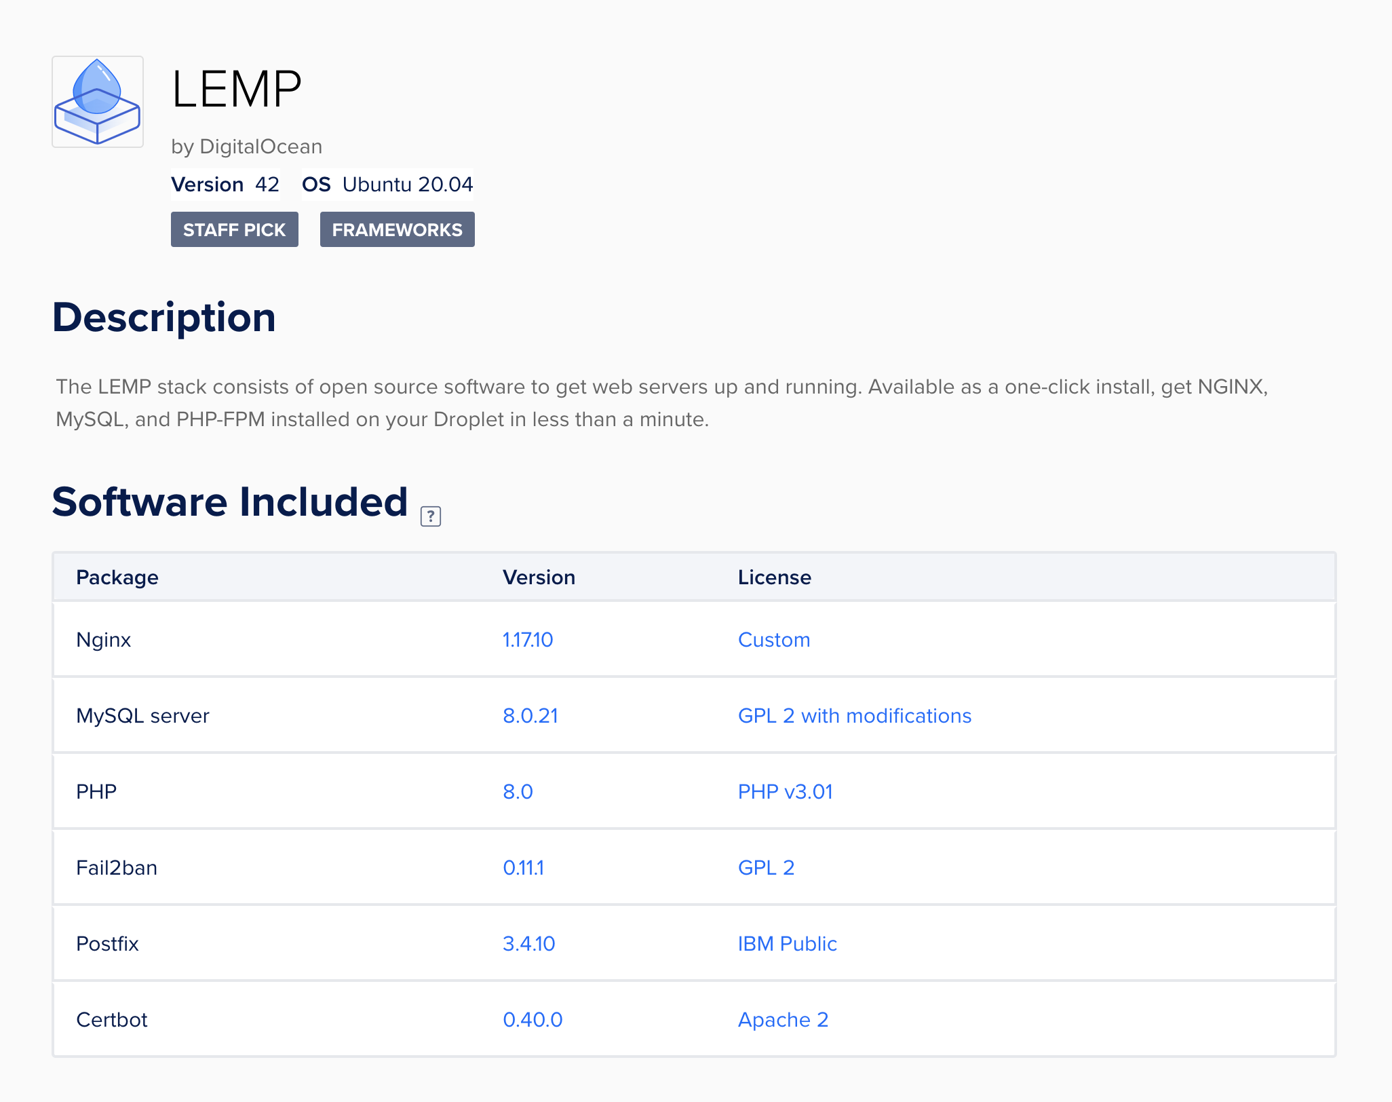
Task: Select the FRAMEWORKS badge
Action: pyautogui.click(x=397, y=229)
